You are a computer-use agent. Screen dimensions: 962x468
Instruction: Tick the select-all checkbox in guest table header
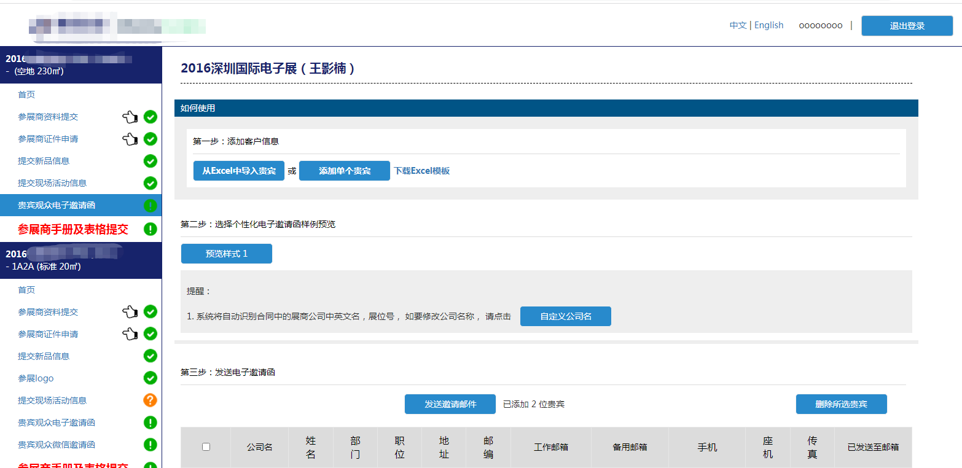206,447
